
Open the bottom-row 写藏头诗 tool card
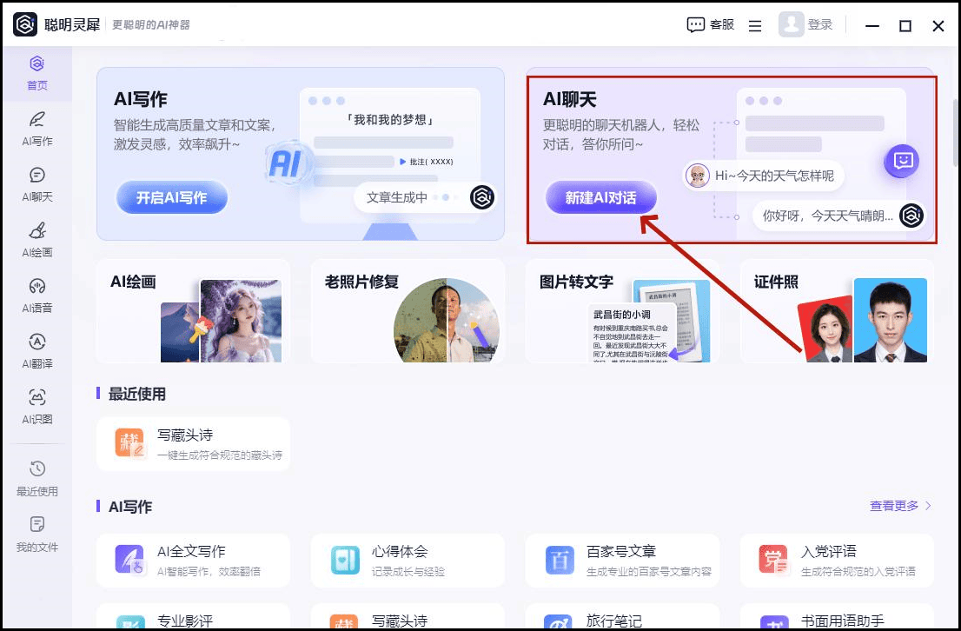[x=408, y=616]
